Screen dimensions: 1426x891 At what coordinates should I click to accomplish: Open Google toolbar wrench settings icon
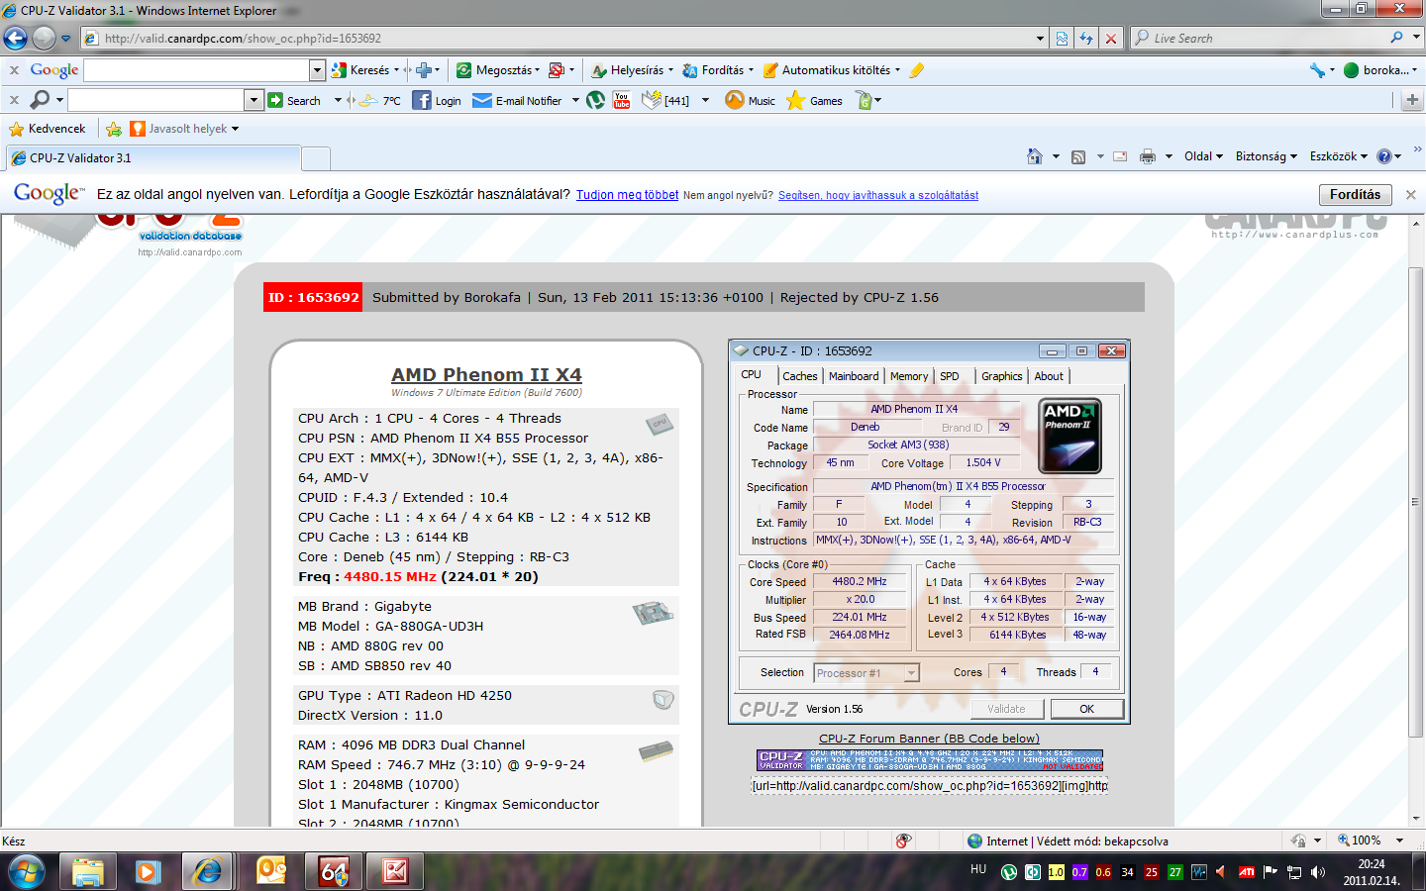[1317, 70]
